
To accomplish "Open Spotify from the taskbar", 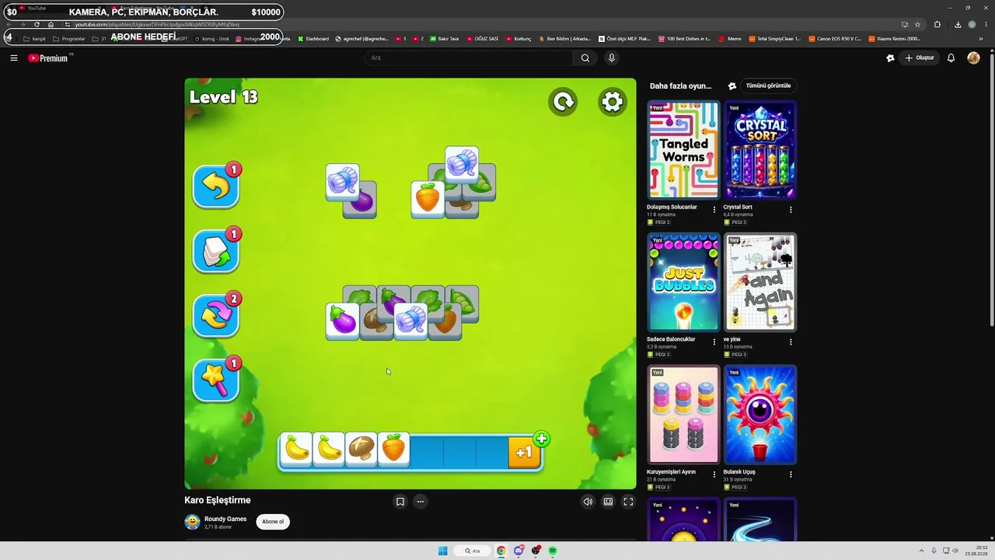I will pyautogui.click(x=553, y=551).
